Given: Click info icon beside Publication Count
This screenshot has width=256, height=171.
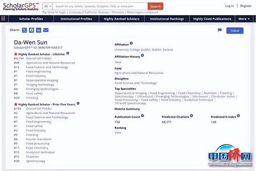Looking at the screenshot, I should 143,116.
